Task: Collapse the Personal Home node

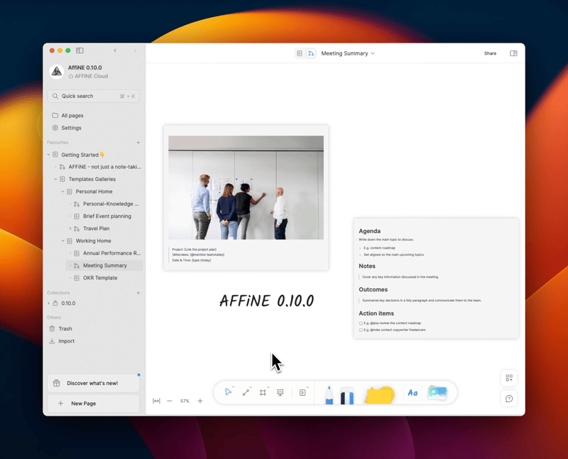Action: point(62,191)
